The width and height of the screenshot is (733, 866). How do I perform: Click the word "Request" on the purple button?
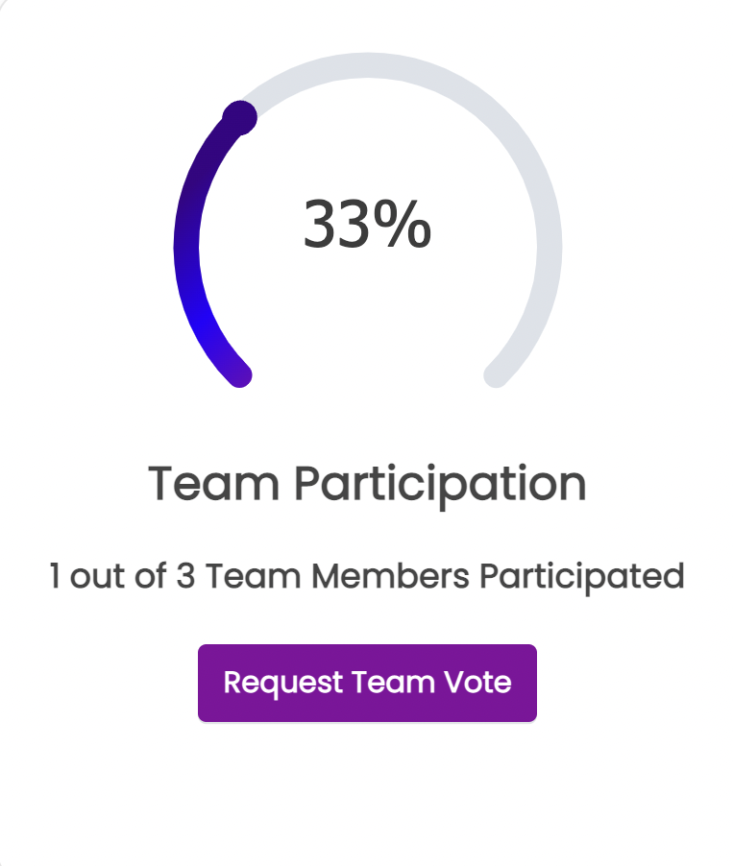[x=283, y=684]
